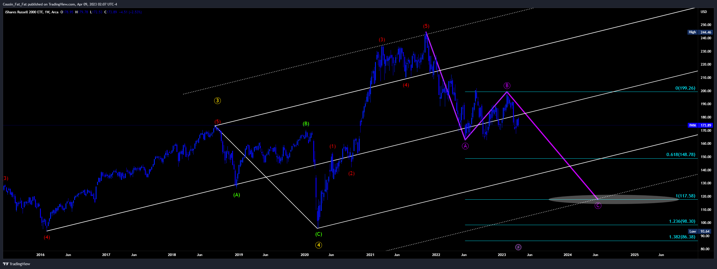Click the 230.00 price axis label
This screenshot has width=717, height=269.
pos(706,51)
